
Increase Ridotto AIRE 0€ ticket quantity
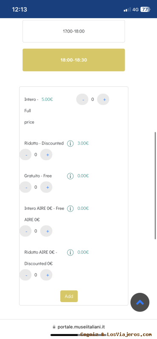click(x=46, y=275)
